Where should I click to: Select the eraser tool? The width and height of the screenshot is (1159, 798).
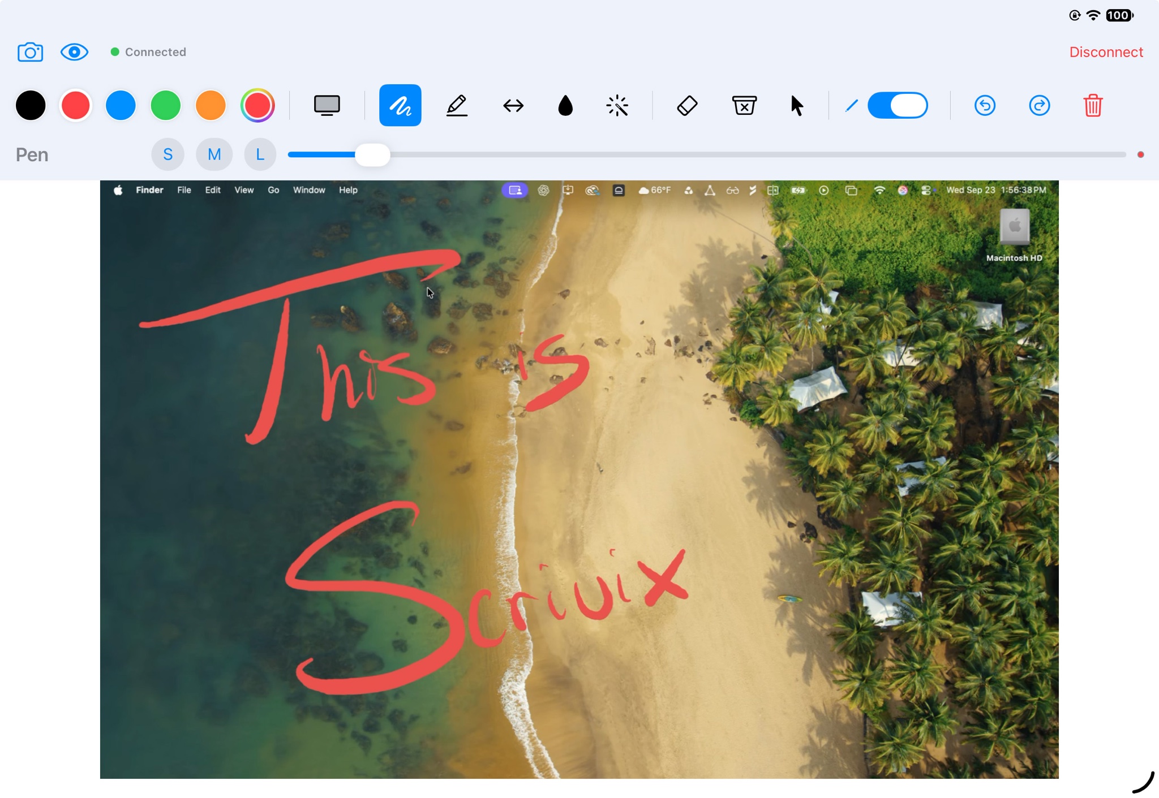[x=687, y=105]
